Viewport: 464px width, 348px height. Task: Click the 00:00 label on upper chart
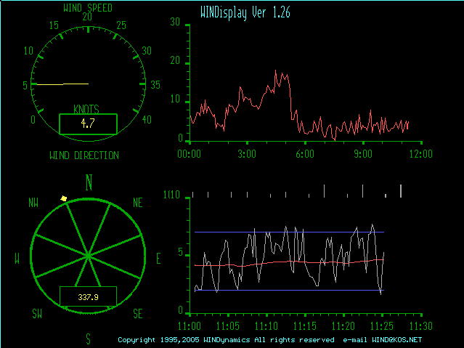[x=189, y=154]
